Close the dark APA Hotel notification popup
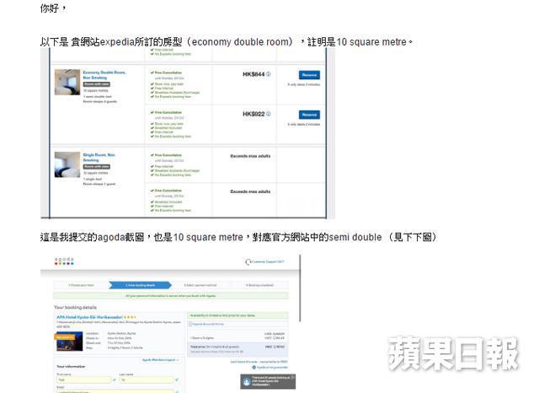 293,378
